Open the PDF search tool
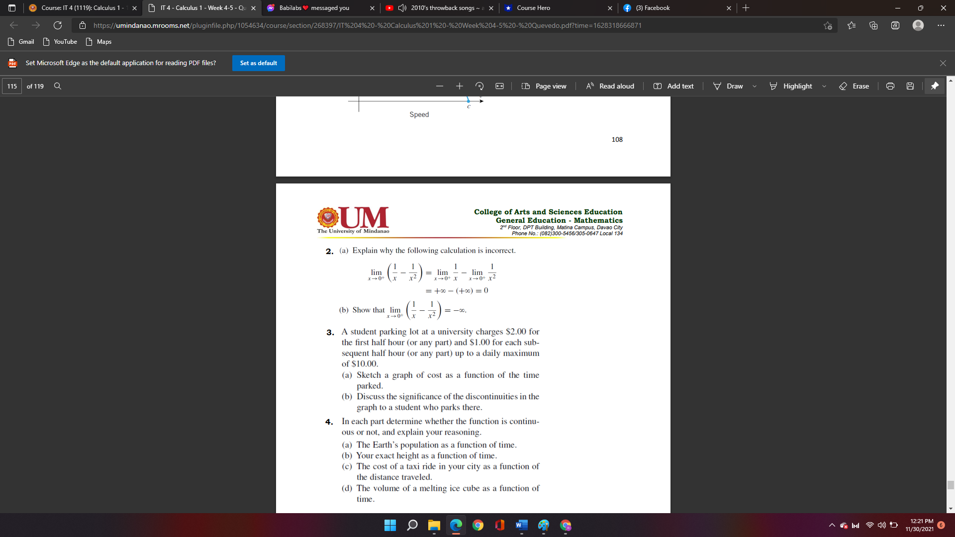The height and width of the screenshot is (537, 955). click(x=58, y=86)
